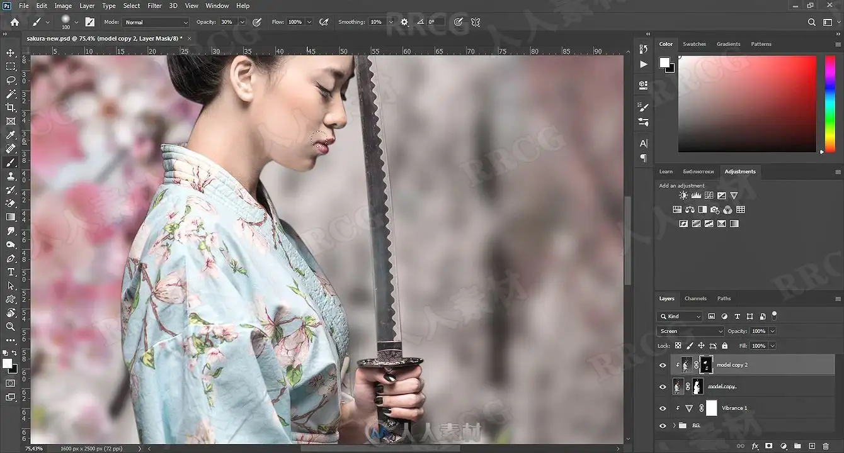
Task: Select the Smudge tool
Action: 11,231
